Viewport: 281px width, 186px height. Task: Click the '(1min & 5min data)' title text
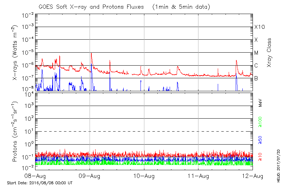tap(181, 7)
